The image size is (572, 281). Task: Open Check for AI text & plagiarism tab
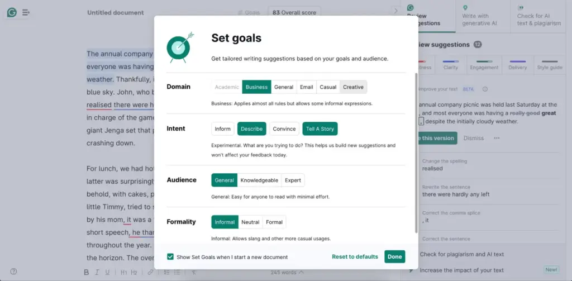[x=538, y=20]
